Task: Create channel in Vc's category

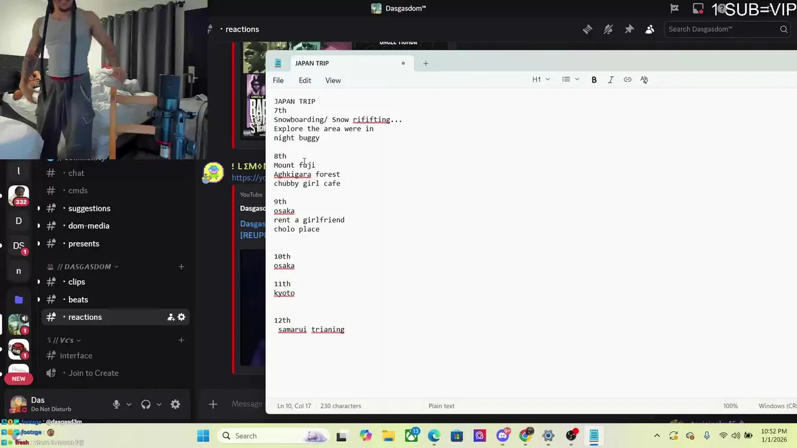Action: click(181, 340)
